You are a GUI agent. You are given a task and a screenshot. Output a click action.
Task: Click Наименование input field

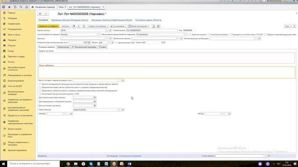(x=152, y=30)
